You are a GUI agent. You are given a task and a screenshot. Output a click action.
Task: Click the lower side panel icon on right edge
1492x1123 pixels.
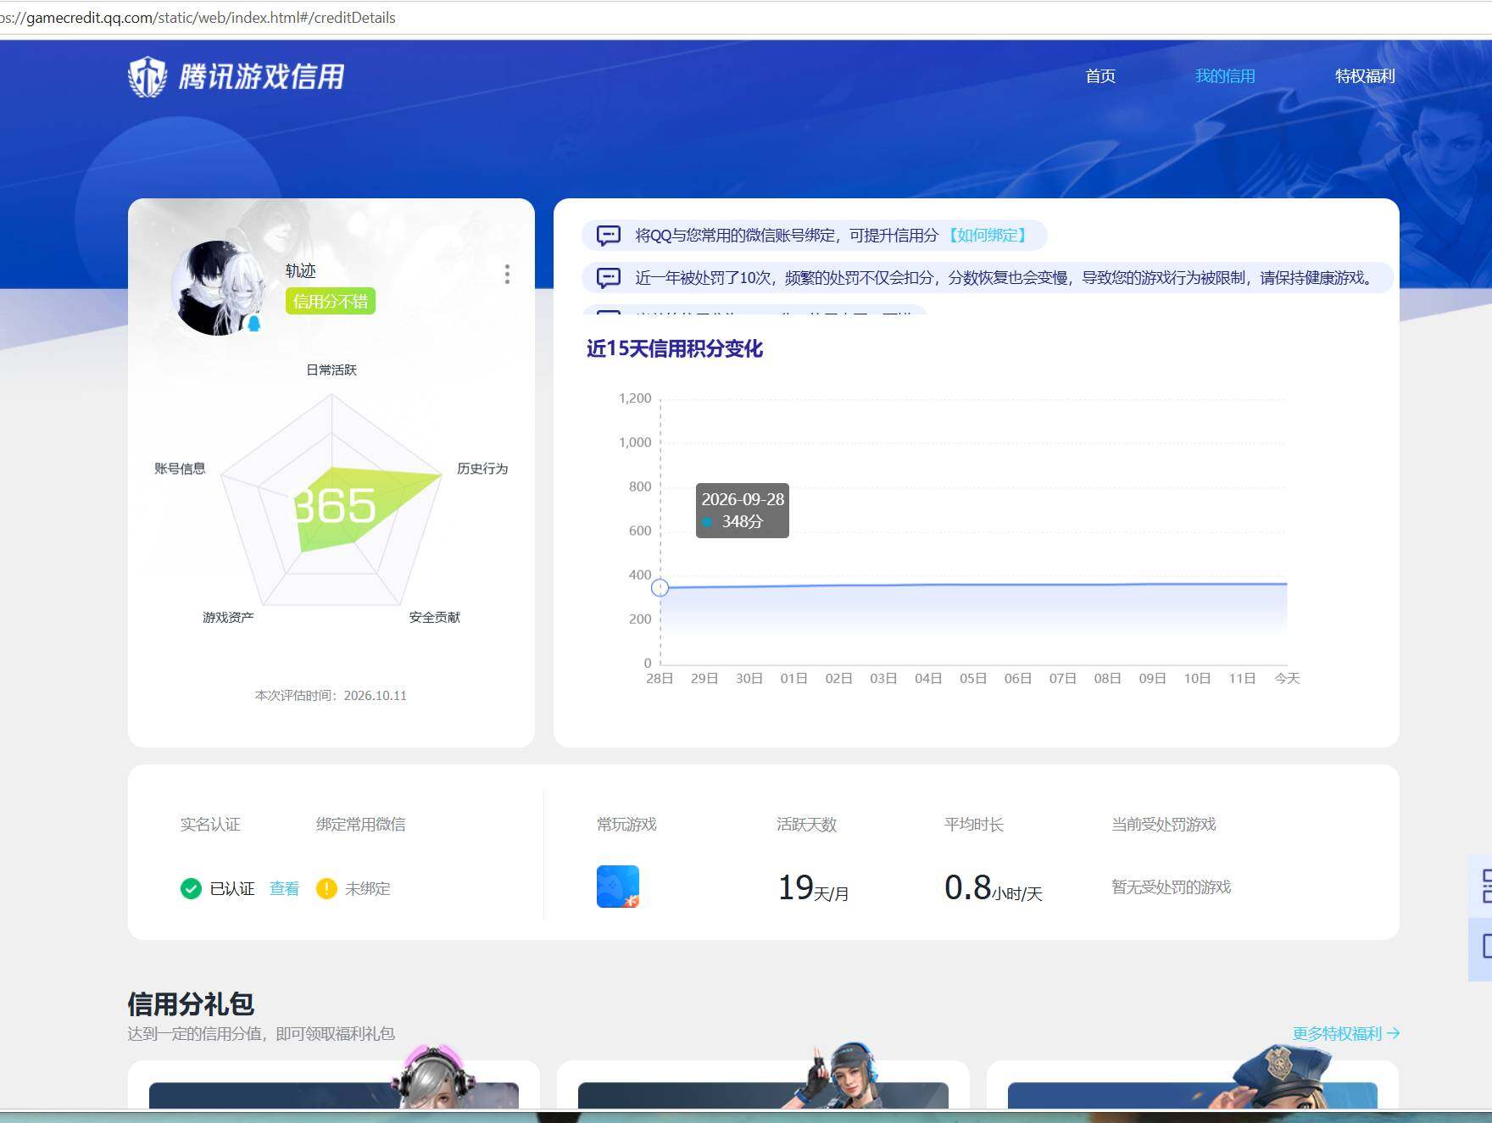pos(1486,946)
